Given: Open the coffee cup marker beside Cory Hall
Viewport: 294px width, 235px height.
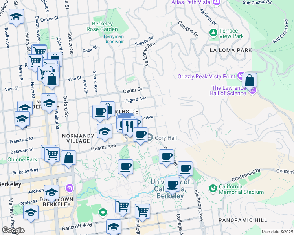Looking at the screenshot, I should (x=140, y=135).
